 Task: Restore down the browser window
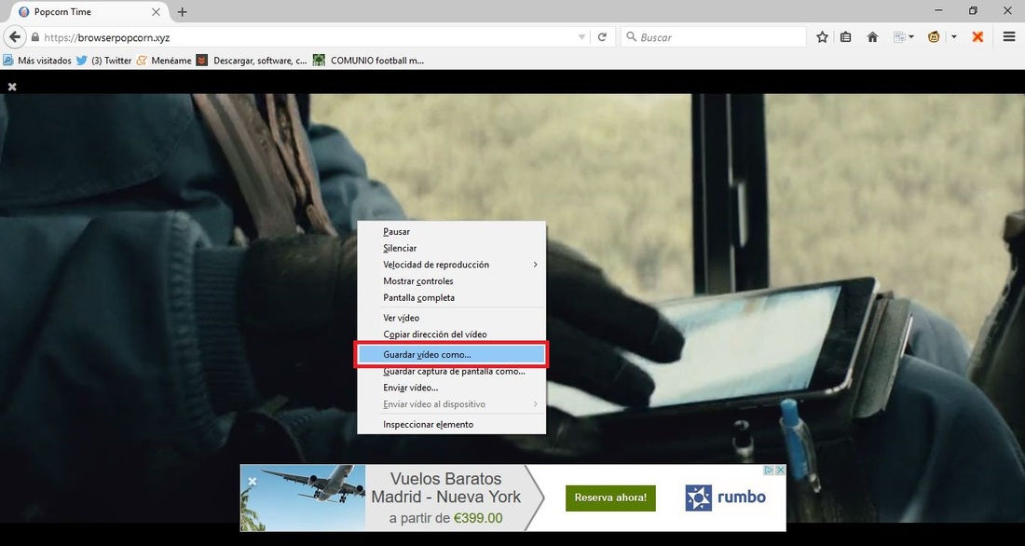click(974, 11)
